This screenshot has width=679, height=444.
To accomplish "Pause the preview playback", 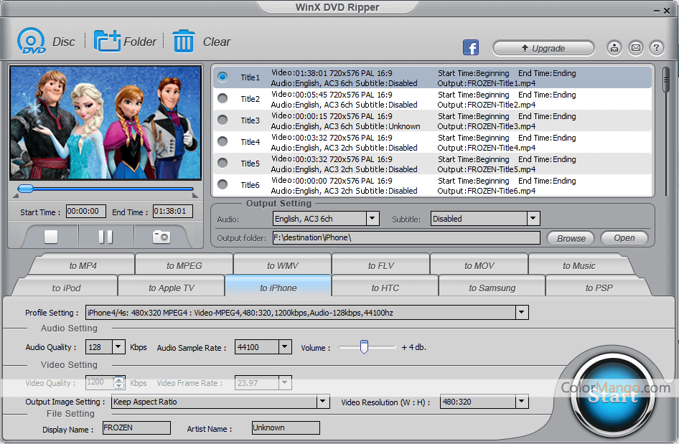I will click(x=106, y=237).
